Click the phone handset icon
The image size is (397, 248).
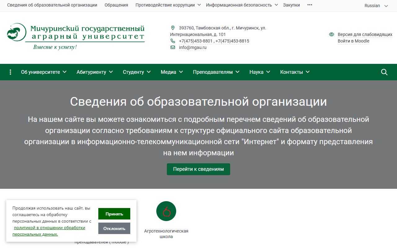[173, 41]
